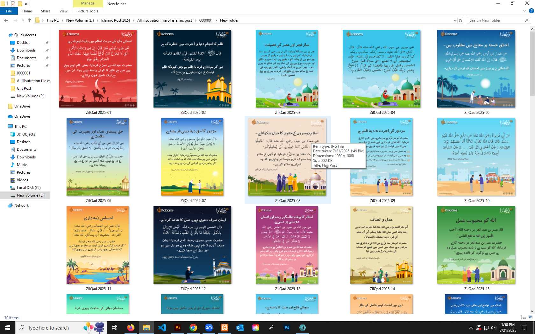Click This PC in the breadcrumb
This screenshot has height=334, width=535.
(x=53, y=20)
